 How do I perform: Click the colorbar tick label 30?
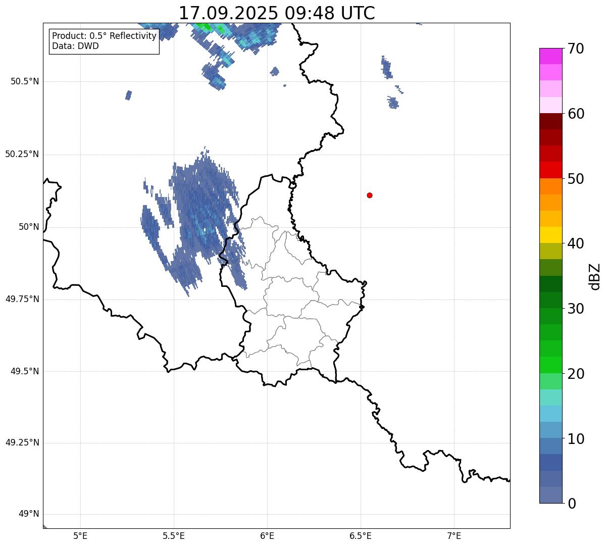pos(576,309)
